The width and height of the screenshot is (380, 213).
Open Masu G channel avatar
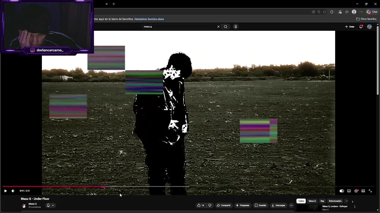pos(24,206)
